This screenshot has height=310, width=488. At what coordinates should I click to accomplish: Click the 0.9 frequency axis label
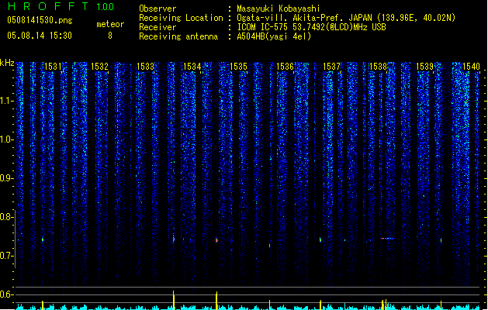(6, 178)
